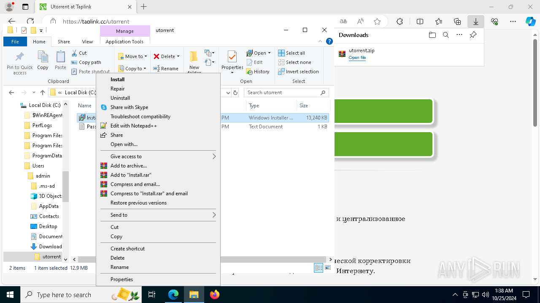Click the ribbon Cut button
Image resolution: width=540 pixels, height=303 pixels.
[79, 53]
